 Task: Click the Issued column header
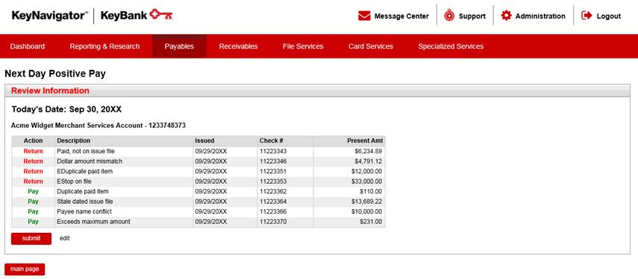coord(204,141)
